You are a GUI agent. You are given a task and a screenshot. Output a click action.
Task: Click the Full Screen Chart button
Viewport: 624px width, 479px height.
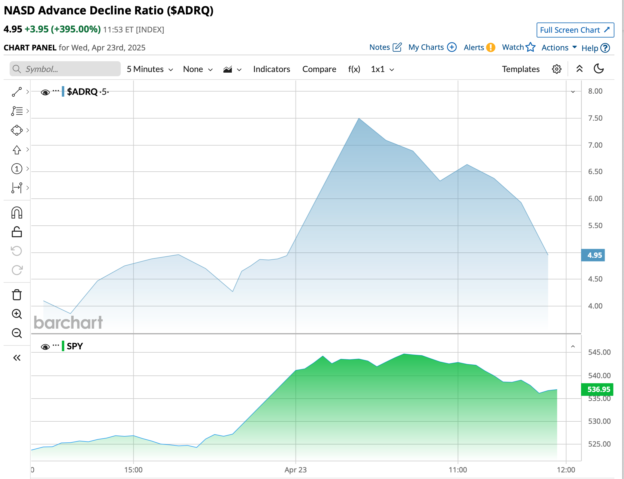575,30
